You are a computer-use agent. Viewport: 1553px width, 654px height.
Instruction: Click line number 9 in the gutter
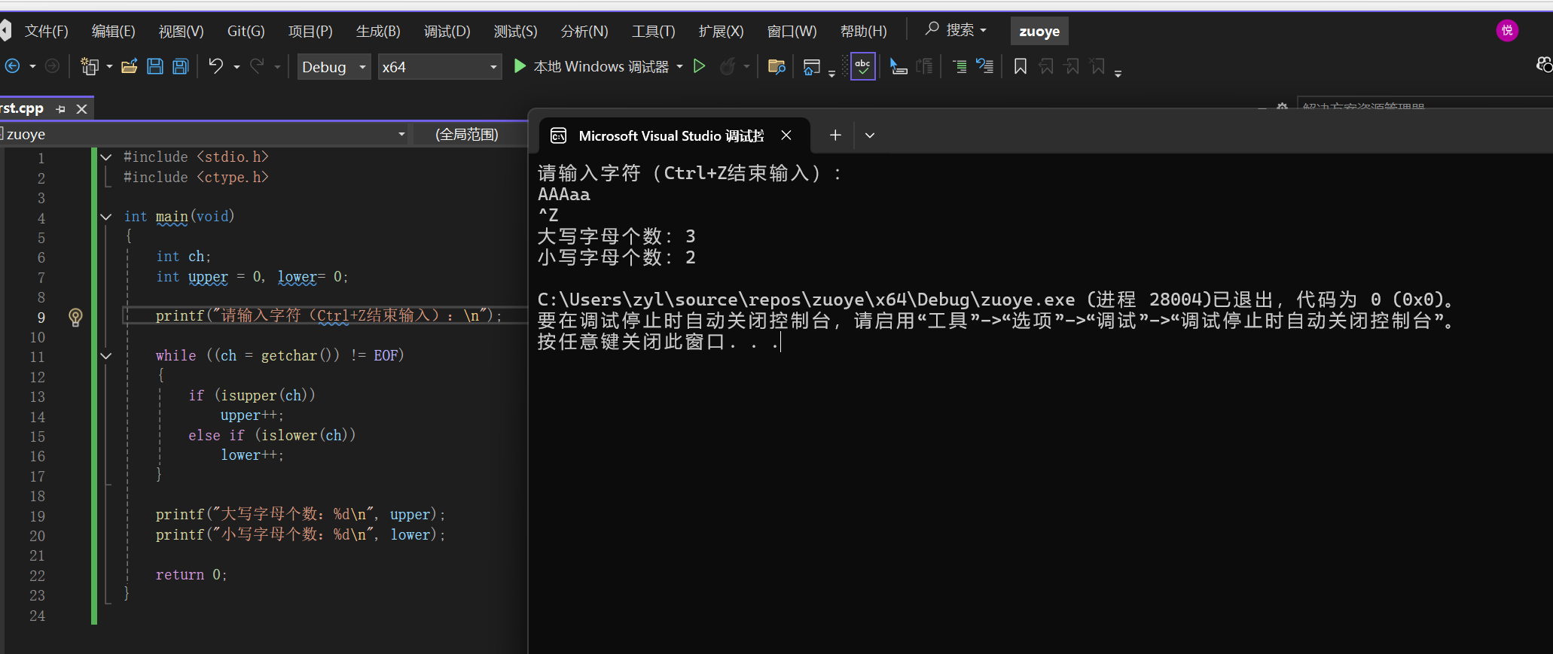tap(41, 318)
